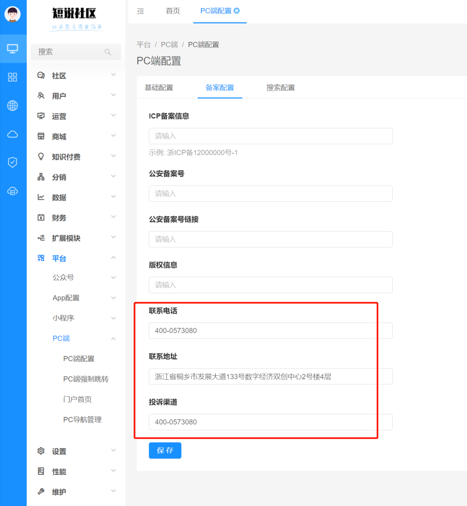Image resolution: width=467 pixels, height=506 pixels.
Task: Open the 搜索配置 tab
Action: tap(280, 87)
